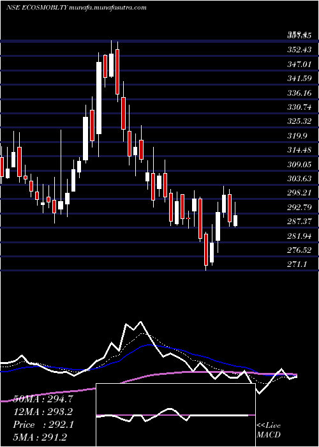Click the 347.01 price level label
This screenshot has height=447, width=319.
click(299, 64)
